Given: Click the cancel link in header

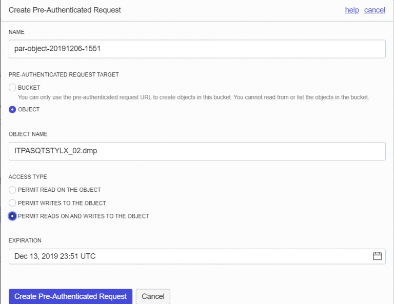Looking at the screenshot, I should pyautogui.click(x=375, y=10).
